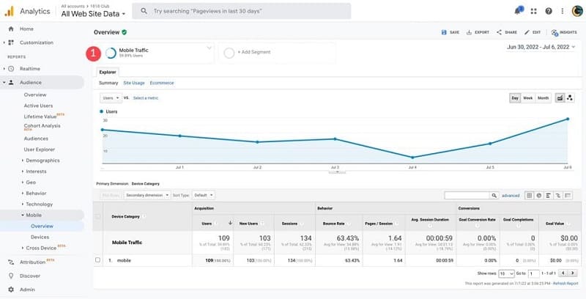Viewport: 586px width, 299px height.
Task: Select all rows with header checkbox
Action: (x=98, y=217)
